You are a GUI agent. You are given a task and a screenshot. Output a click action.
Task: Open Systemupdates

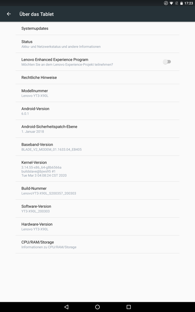[x=98, y=28]
